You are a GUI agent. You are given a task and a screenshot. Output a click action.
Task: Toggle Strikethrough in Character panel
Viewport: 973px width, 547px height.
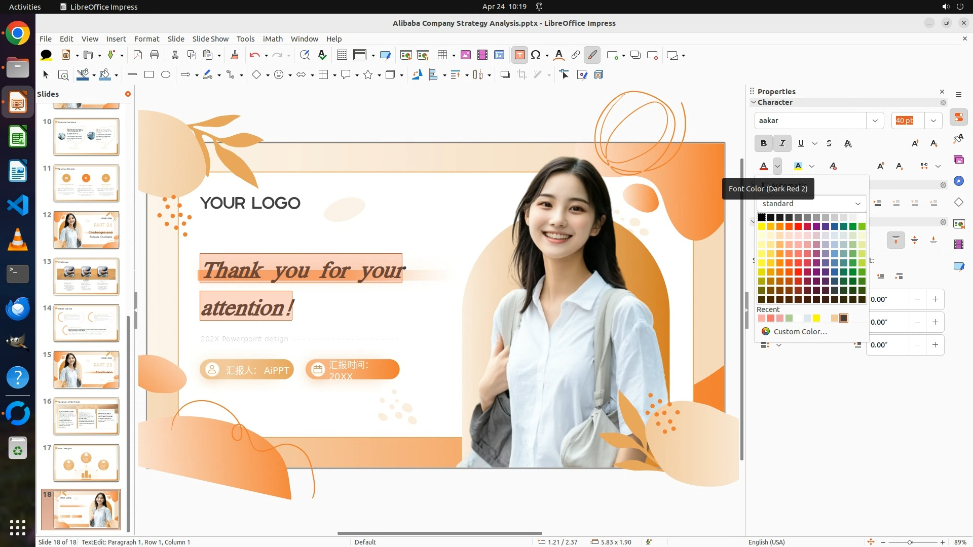pos(829,143)
